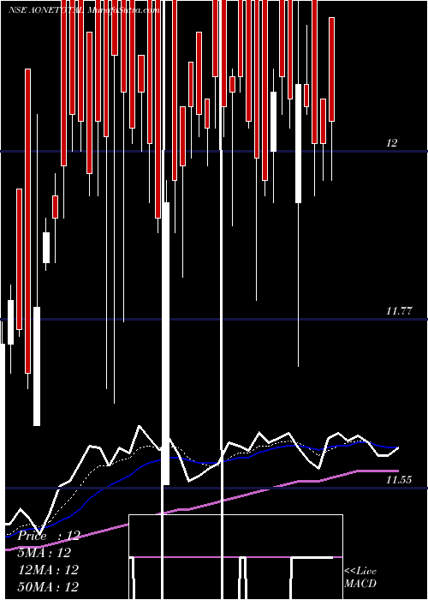
Task: Select the 11.77 price level label
Action: point(399,311)
